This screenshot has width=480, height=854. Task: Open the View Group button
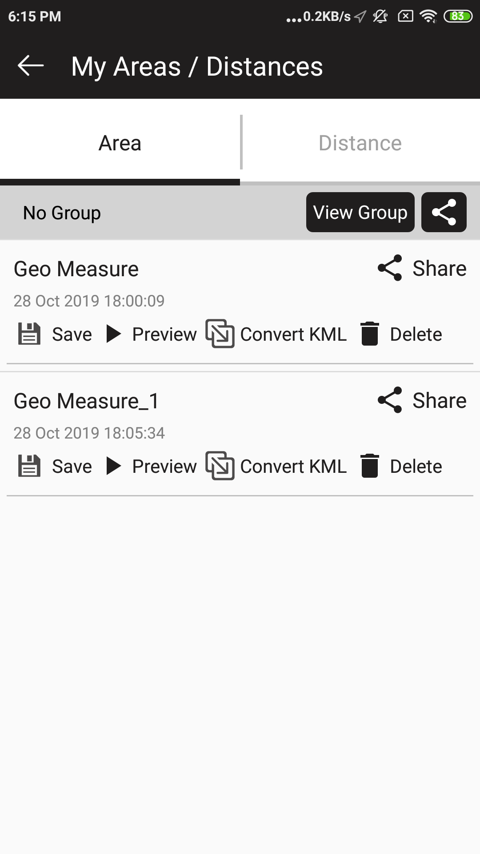pos(360,212)
